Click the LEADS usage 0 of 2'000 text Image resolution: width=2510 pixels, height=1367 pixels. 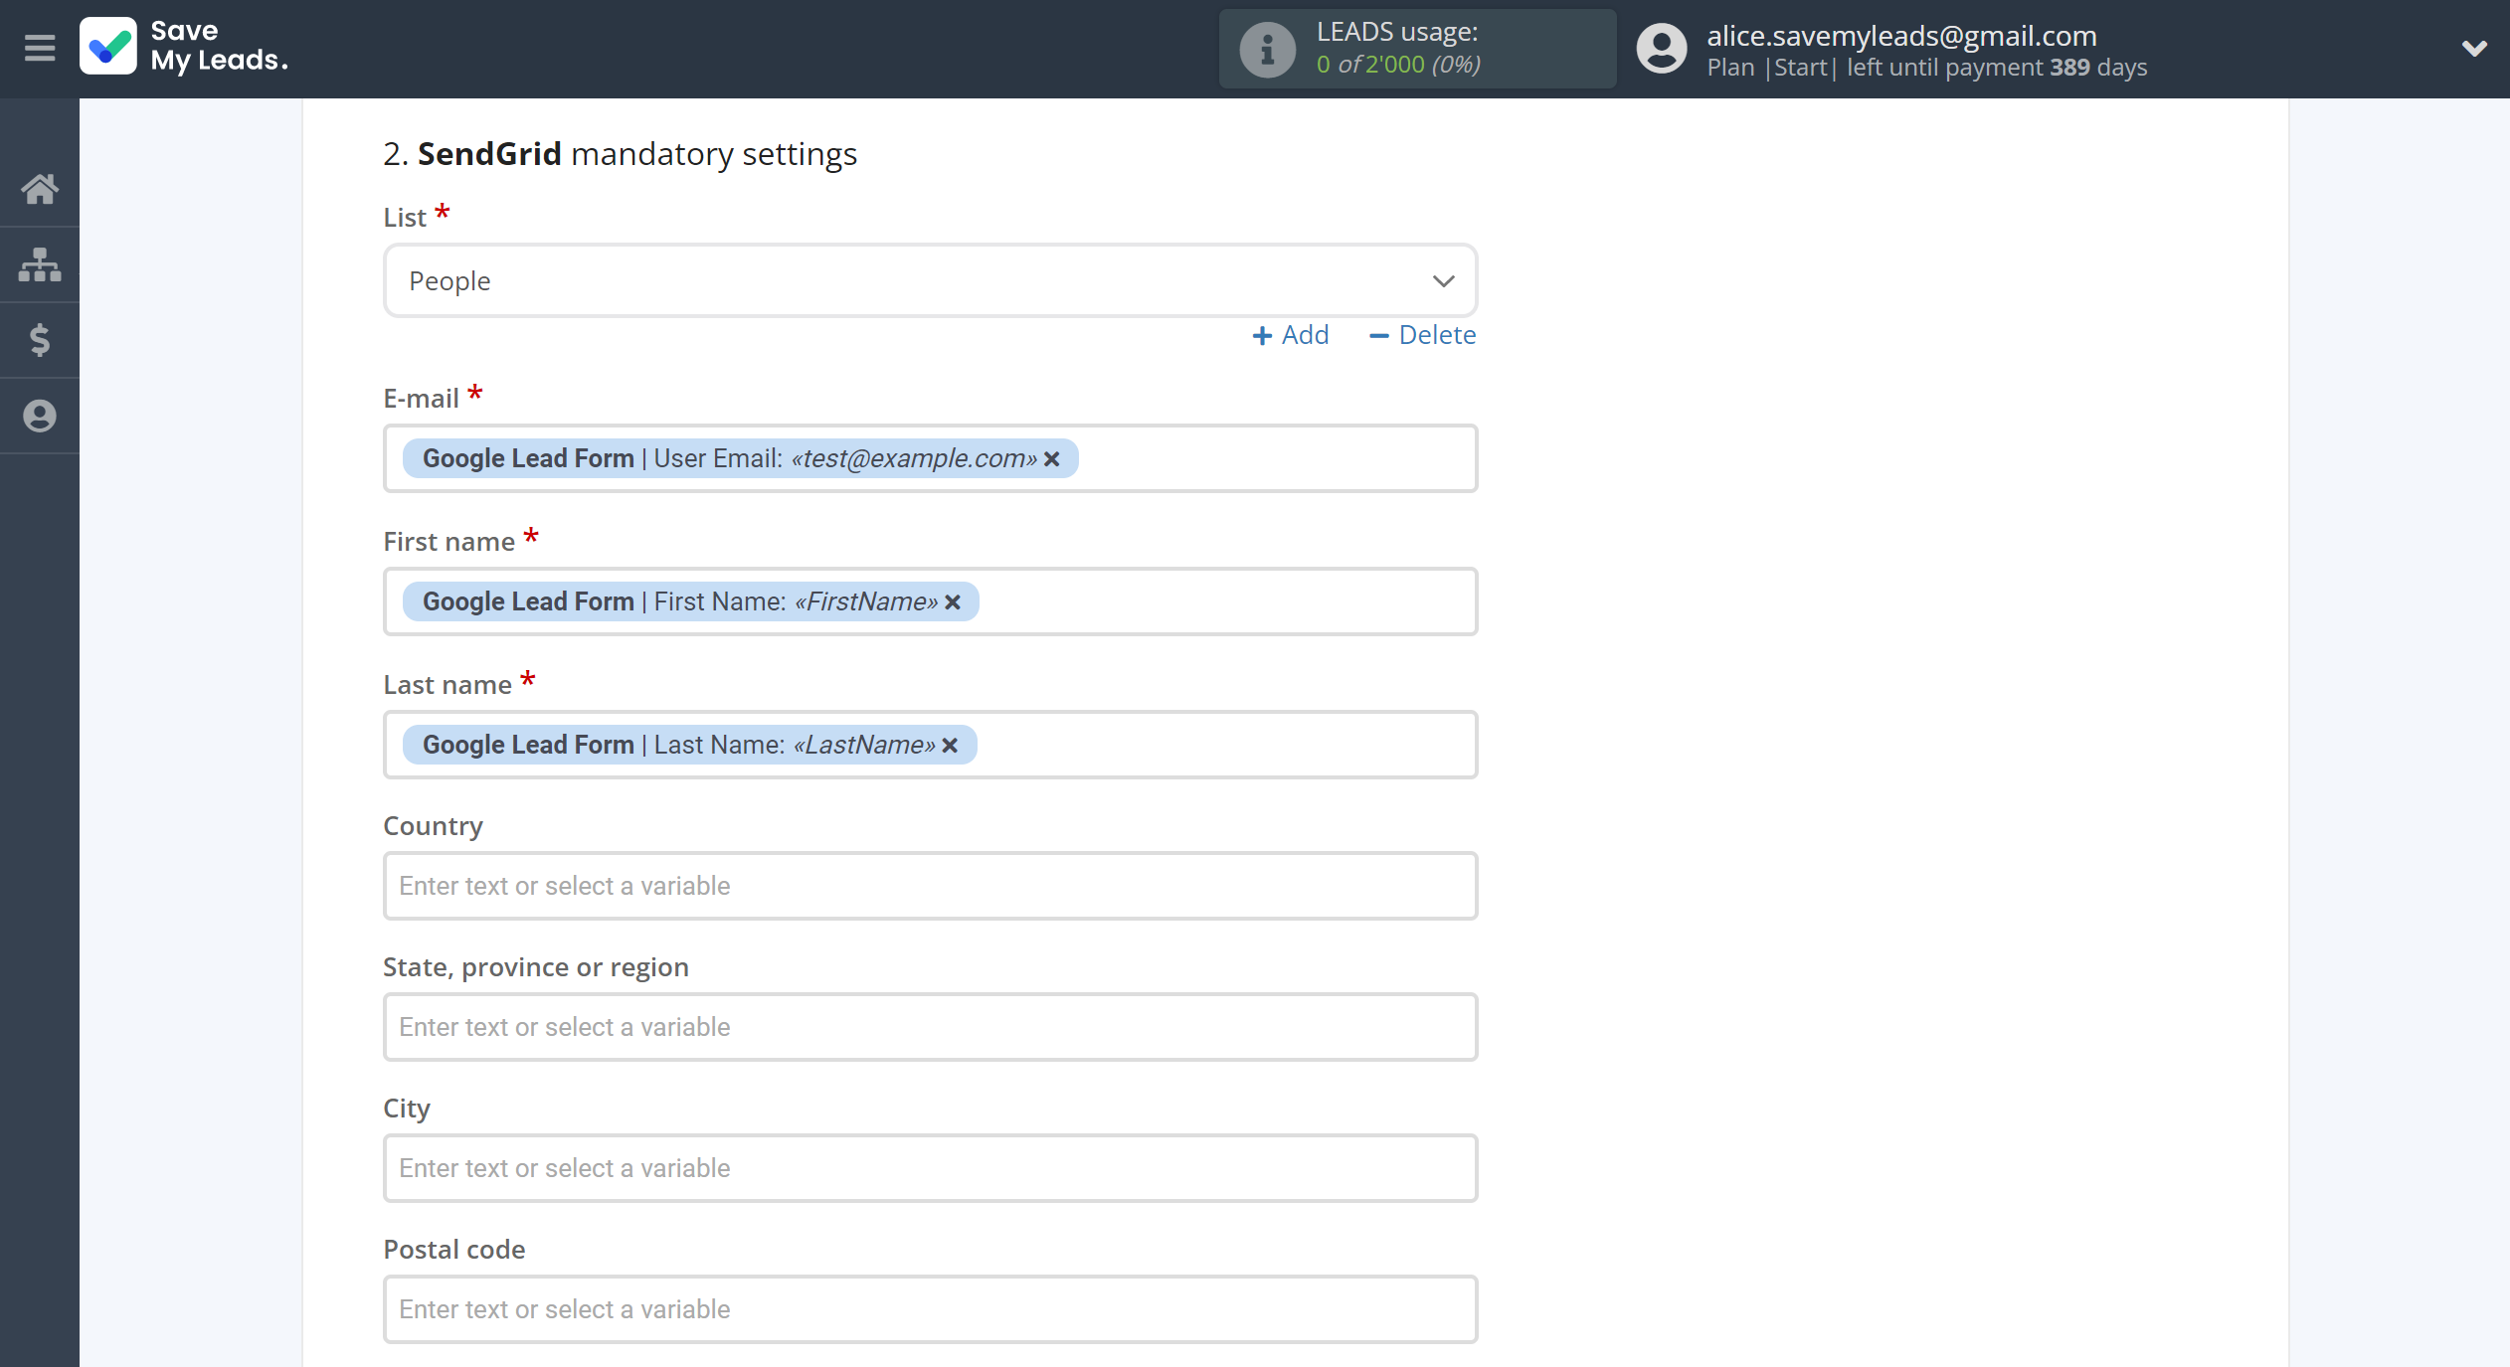click(x=1398, y=65)
